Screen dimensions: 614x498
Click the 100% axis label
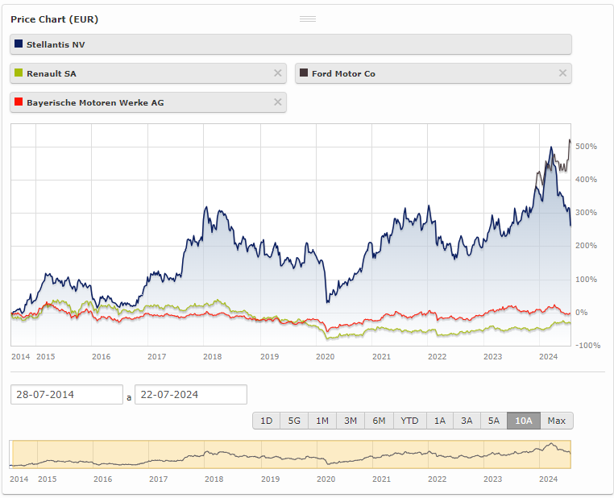click(x=586, y=279)
